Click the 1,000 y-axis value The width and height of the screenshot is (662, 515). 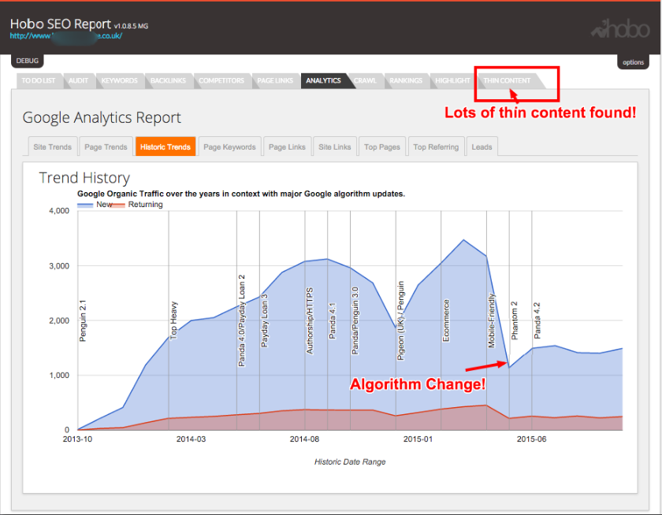(x=59, y=376)
